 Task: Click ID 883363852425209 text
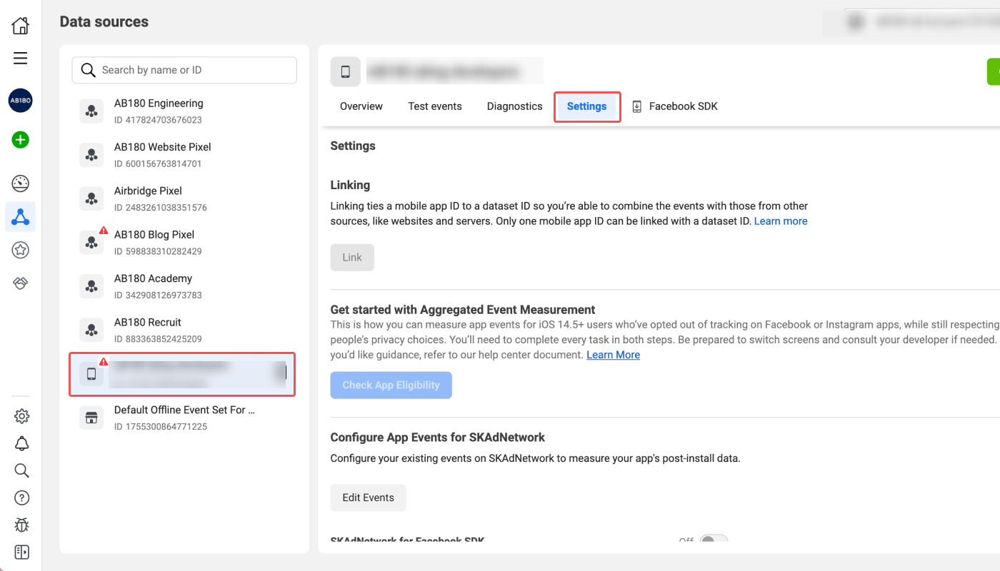click(x=158, y=339)
